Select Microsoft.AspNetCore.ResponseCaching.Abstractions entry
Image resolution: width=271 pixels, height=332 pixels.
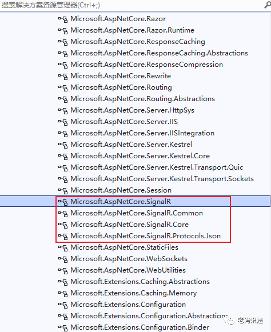159,53
